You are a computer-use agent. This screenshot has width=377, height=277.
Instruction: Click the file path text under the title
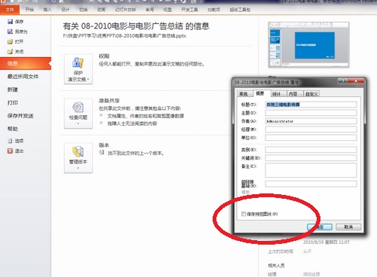click(x=124, y=36)
